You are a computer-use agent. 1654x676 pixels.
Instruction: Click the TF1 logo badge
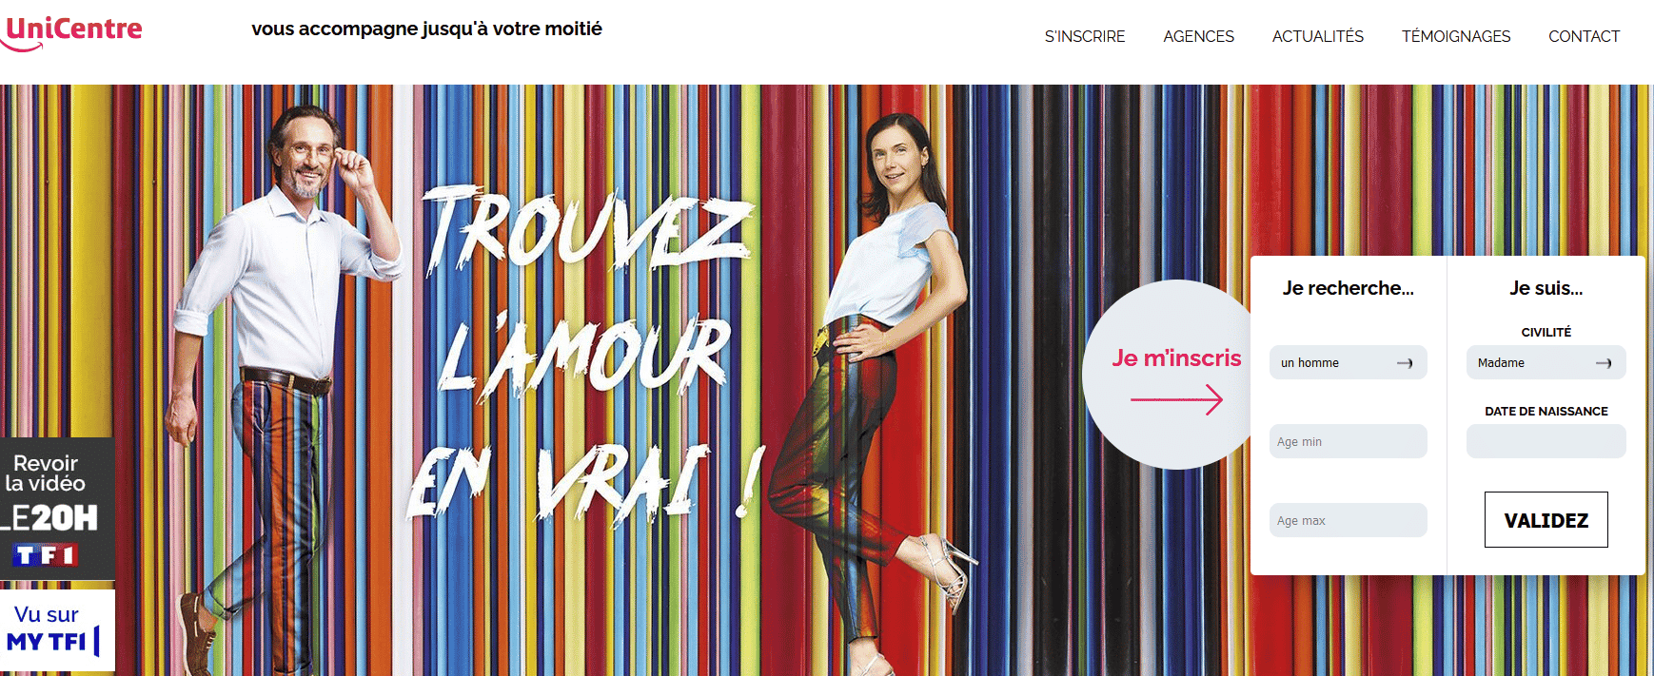[x=46, y=554]
